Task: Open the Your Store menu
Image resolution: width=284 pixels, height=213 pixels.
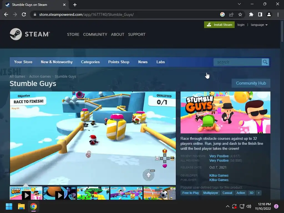Action: pyautogui.click(x=23, y=62)
